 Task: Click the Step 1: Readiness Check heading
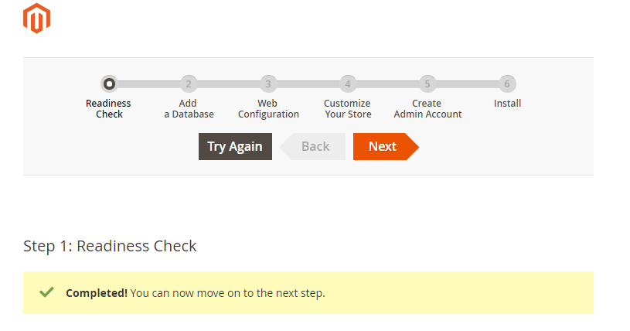pos(111,246)
